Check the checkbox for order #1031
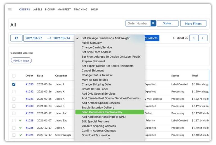Screen dimensions: 216x145 click(14, 99)
